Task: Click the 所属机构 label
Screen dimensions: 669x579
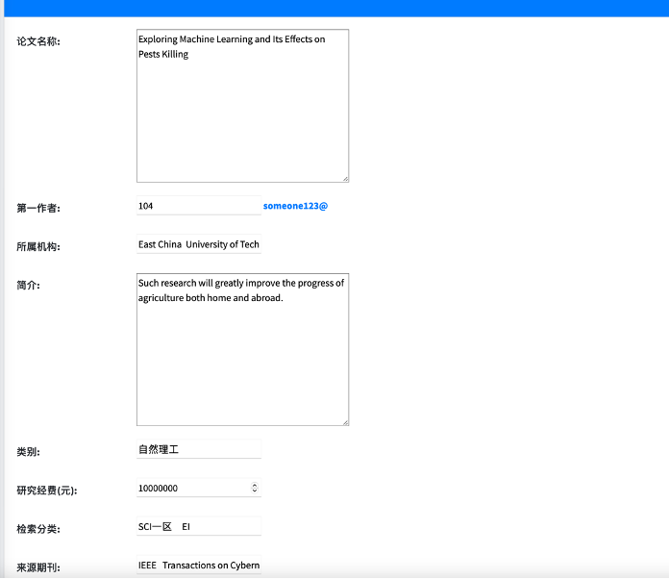Action: (x=38, y=247)
